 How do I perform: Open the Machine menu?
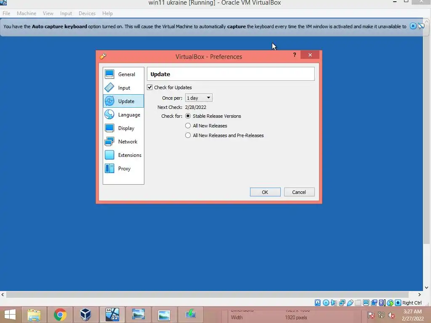point(27,13)
